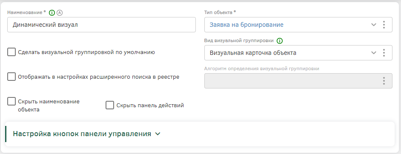Click the disabled Алгоритм определения визуальной группировки field
The width and height of the screenshot is (401, 154).
pos(298,81)
